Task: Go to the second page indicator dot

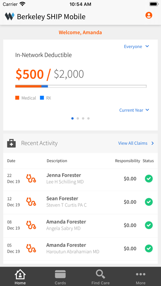Action: (78, 118)
